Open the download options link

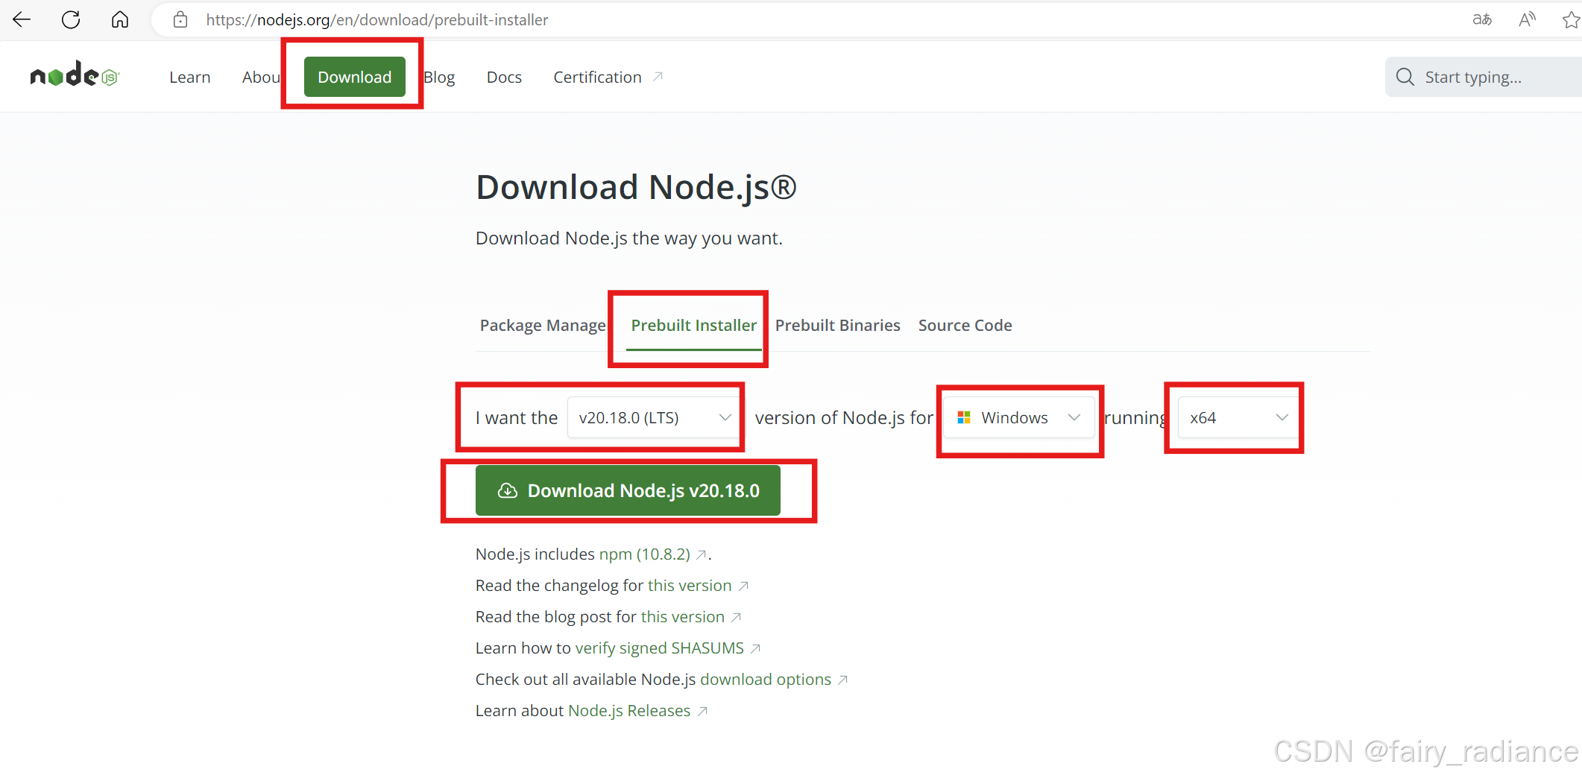[766, 680]
